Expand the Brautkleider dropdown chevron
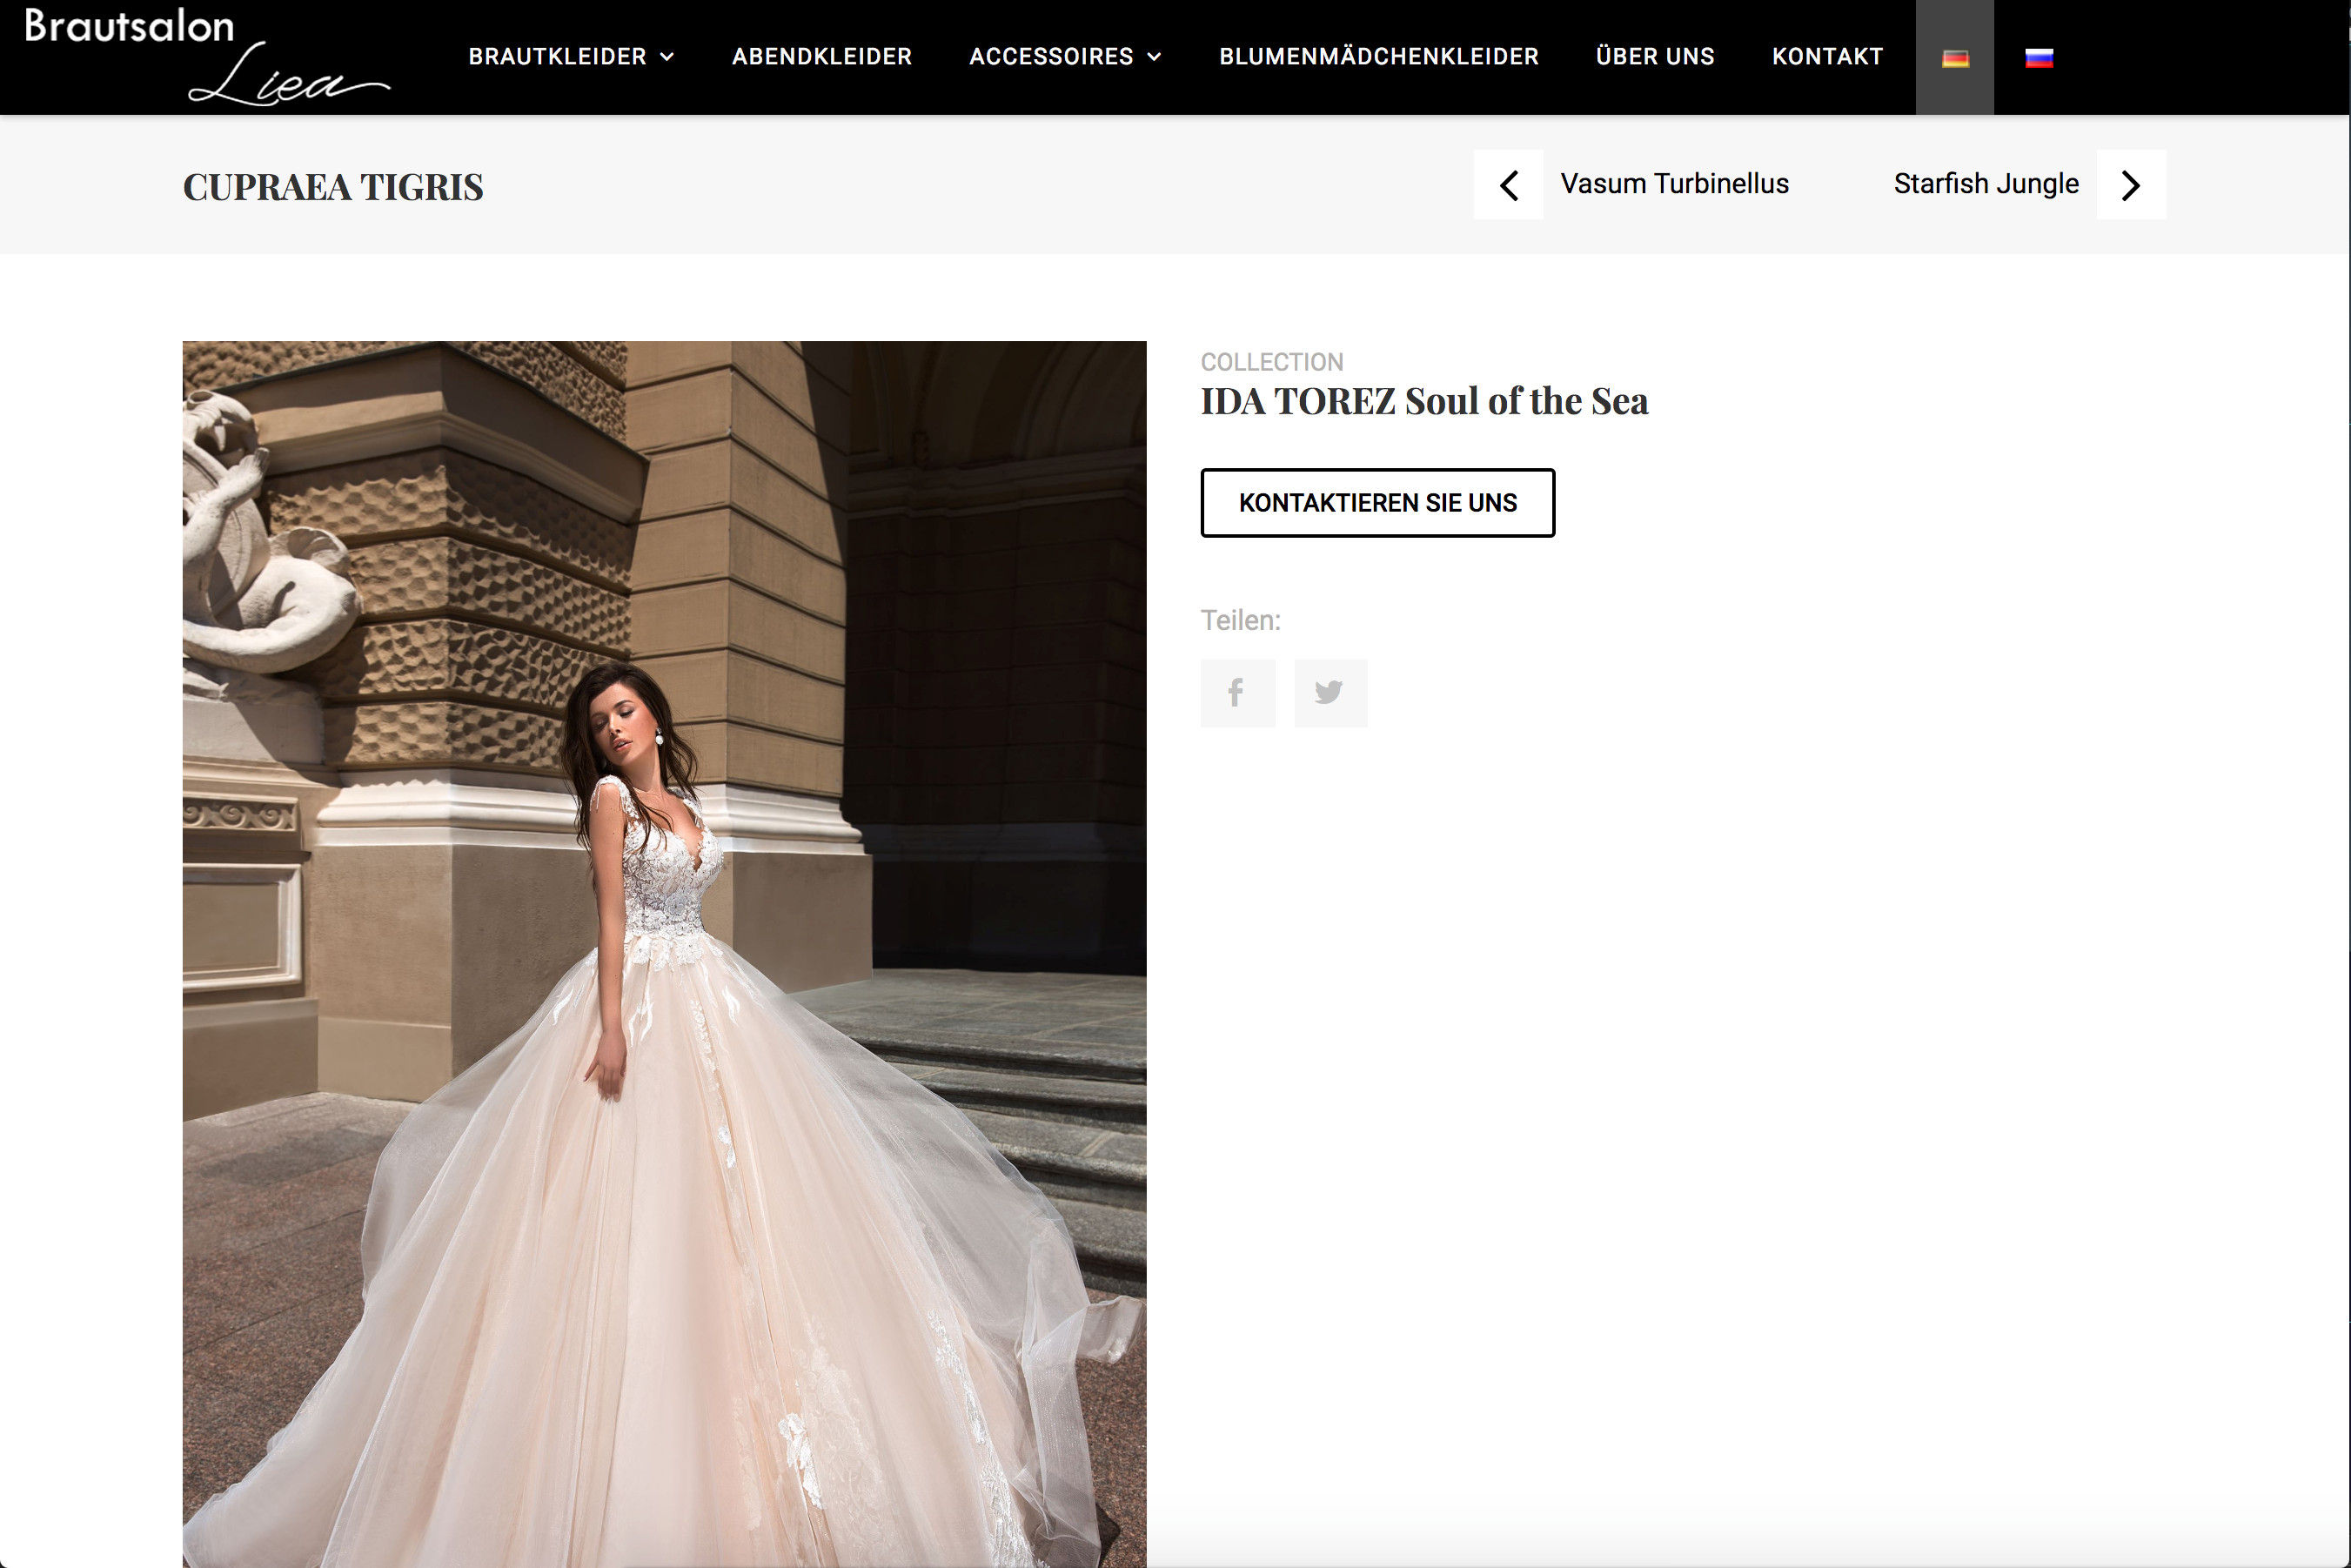The height and width of the screenshot is (1568, 2351). [667, 57]
